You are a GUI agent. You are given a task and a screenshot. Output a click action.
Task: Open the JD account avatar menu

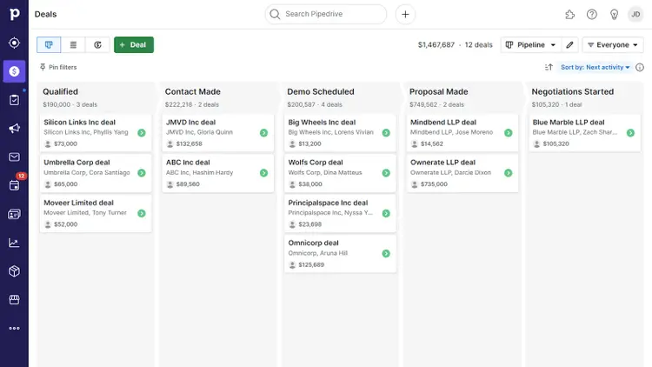pos(635,14)
